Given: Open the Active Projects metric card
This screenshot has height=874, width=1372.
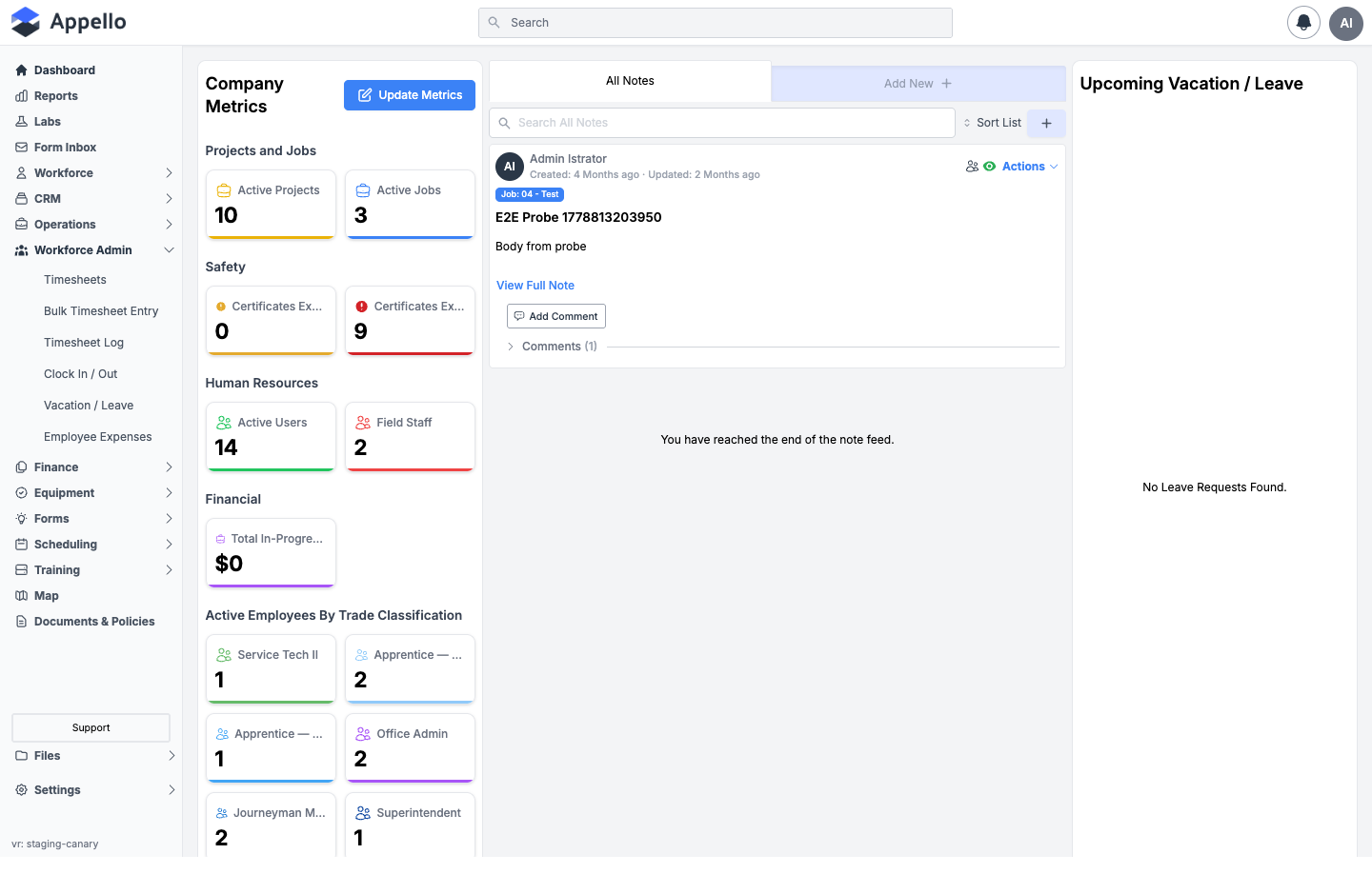Looking at the screenshot, I should tap(272, 205).
